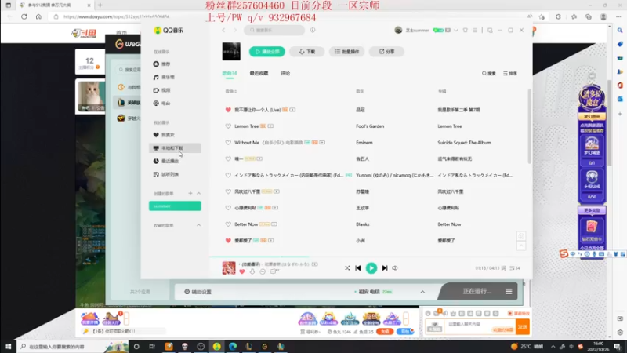
Task: Click the QQ Music search field
Action: [274, 30]
